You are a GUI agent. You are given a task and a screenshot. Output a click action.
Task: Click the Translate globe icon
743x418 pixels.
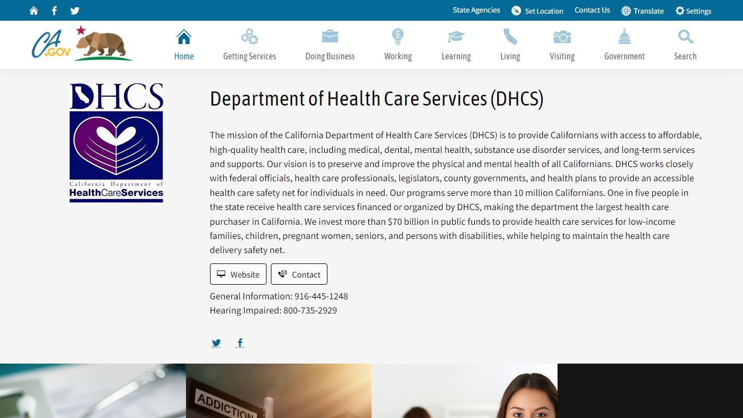click(626, 11)
